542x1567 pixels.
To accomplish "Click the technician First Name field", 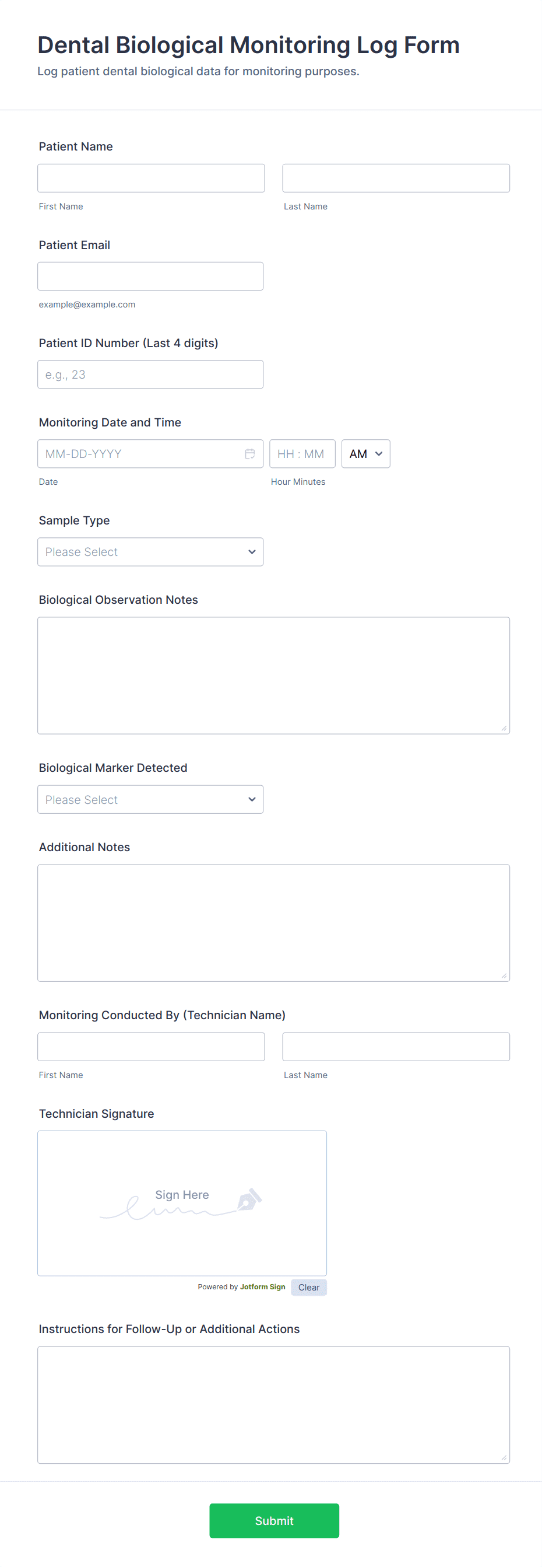I will click(x=152, y=1047).
